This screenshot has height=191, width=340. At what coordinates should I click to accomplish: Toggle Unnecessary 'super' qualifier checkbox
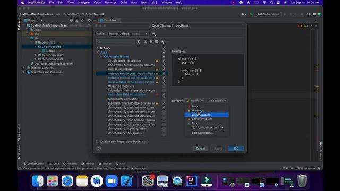[x=164, y=128]
